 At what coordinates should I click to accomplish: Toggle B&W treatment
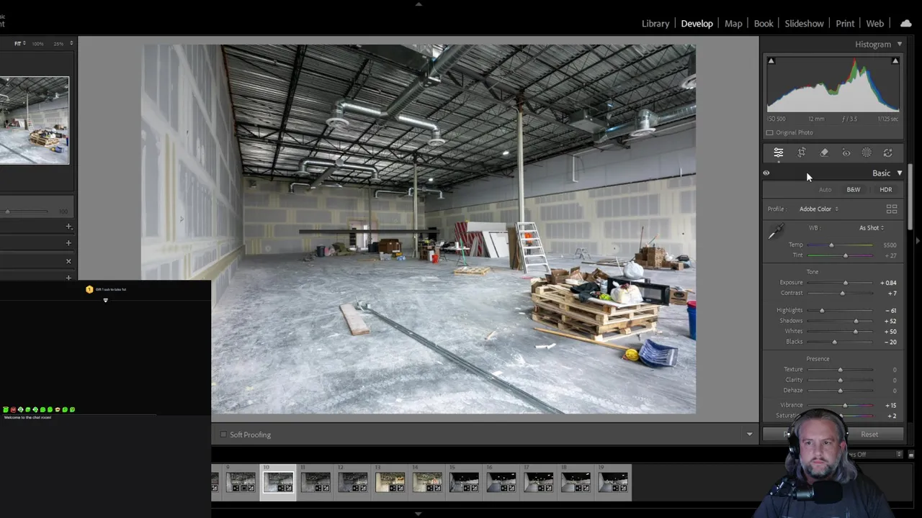tap(854, 190)
